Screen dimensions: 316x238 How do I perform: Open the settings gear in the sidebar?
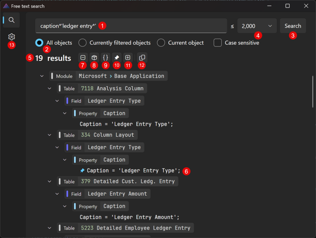12,37
